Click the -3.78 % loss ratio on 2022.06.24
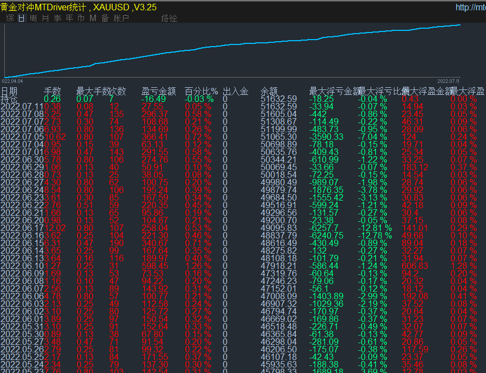The width and height of the screenshot is (486, 373). [373, 190]
